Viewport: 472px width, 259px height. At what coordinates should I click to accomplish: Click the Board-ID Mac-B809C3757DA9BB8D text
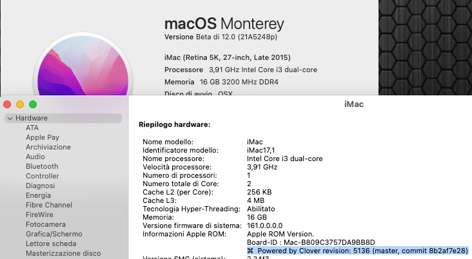[311, 242]
